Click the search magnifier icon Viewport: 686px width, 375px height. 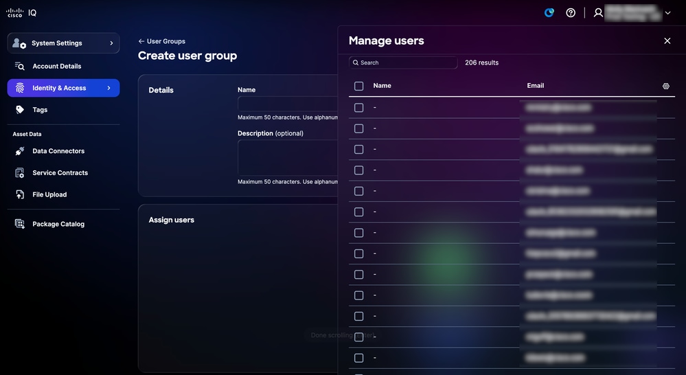[356, 62]
